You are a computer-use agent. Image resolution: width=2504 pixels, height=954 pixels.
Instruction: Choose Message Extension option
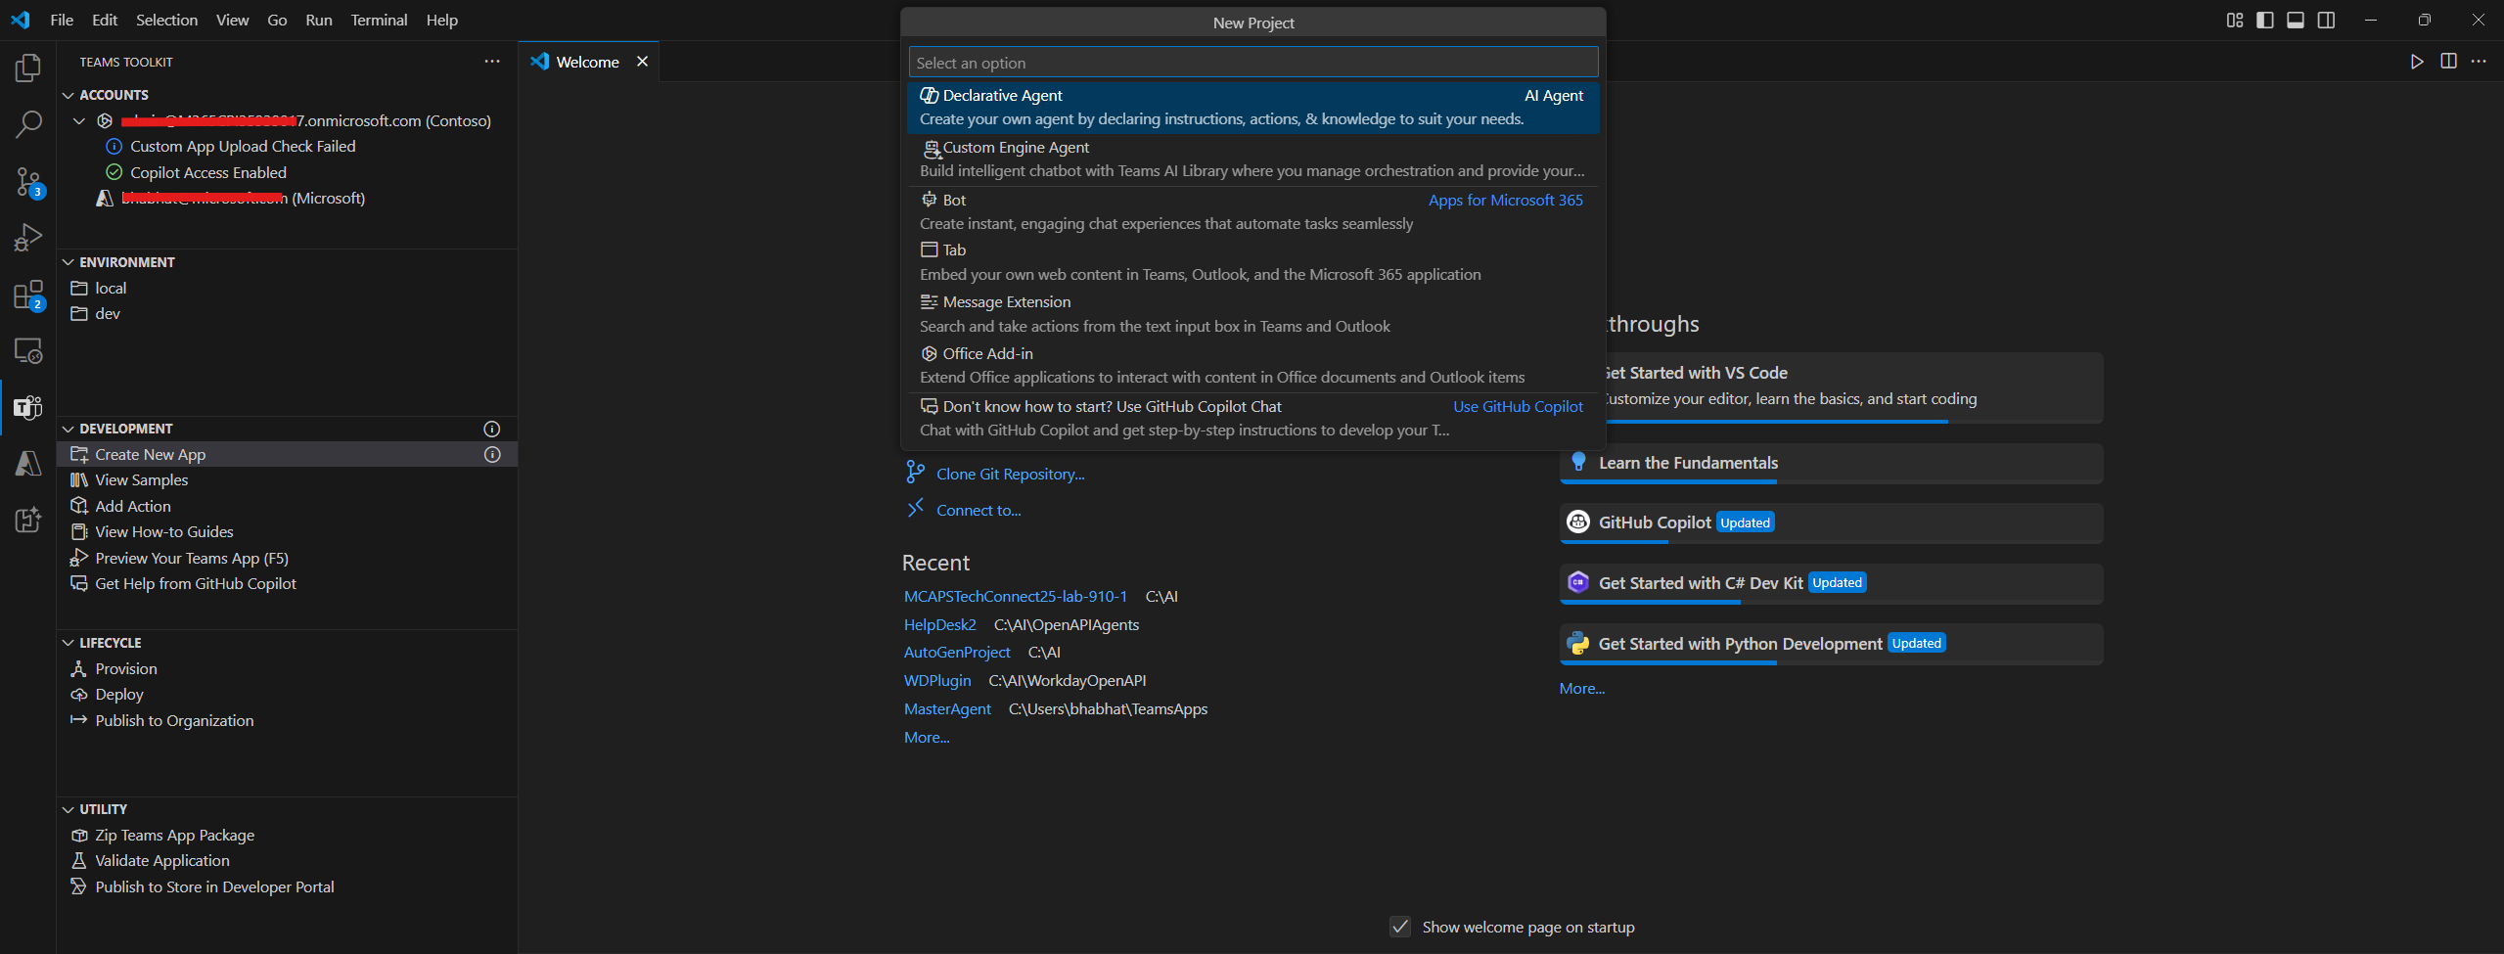point(1252,314)
